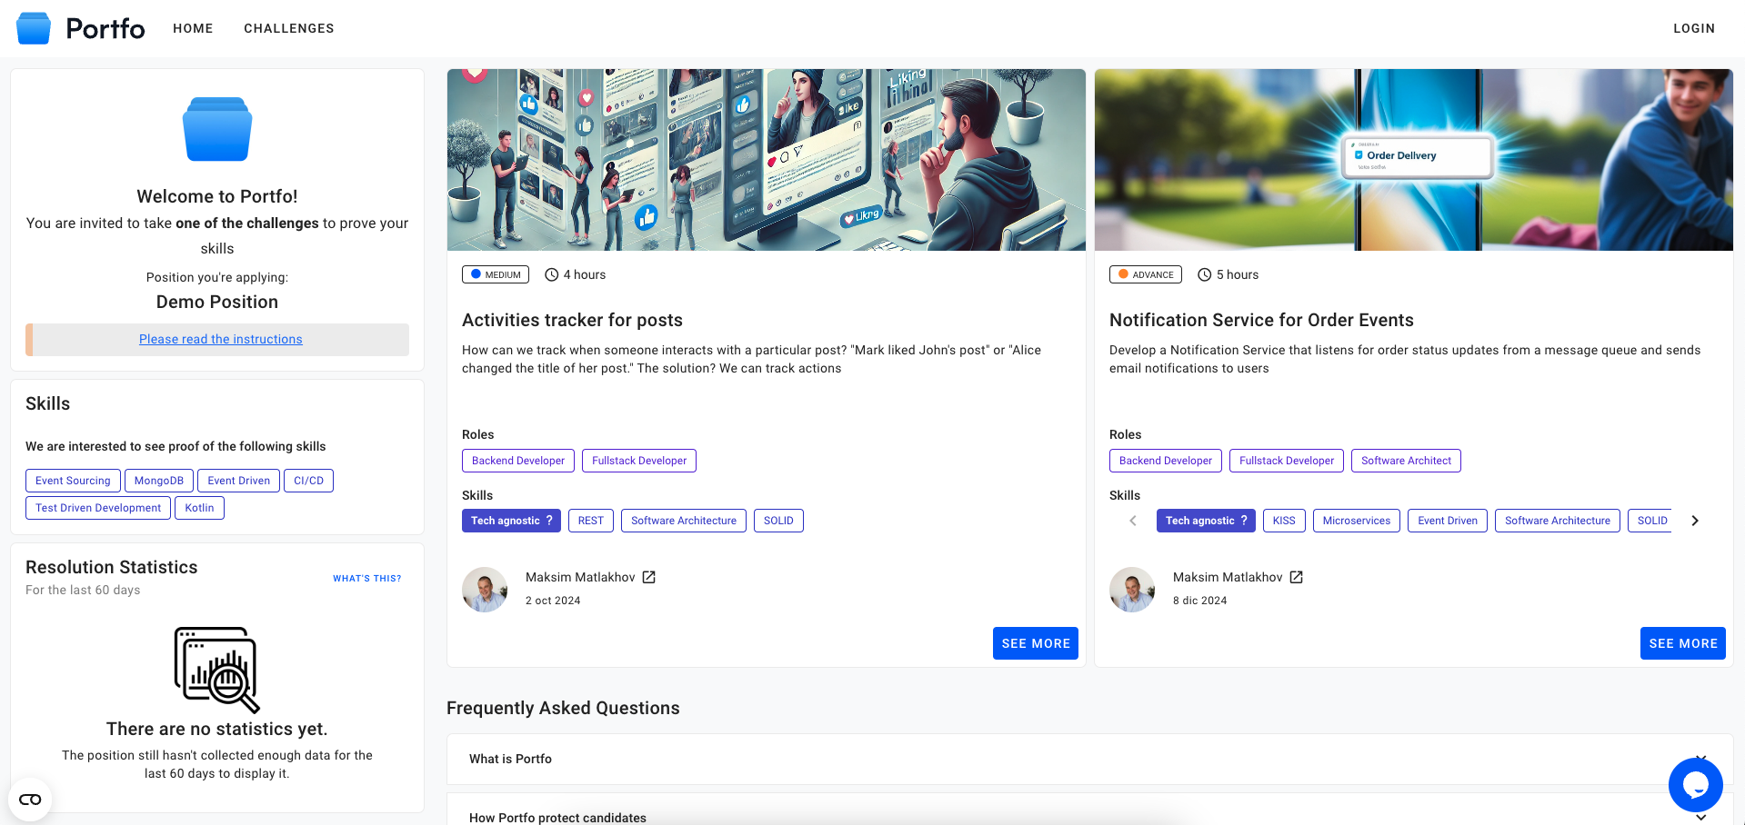Click the large blue folder welcome icon
1745x825 pixels.
point(217,129)
